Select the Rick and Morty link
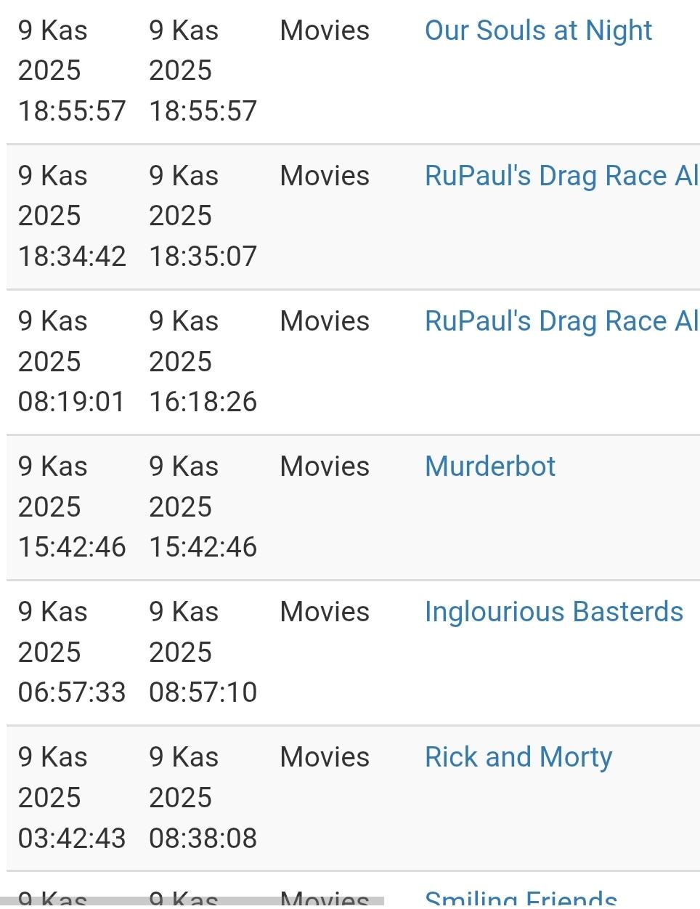 click(518, 757)
